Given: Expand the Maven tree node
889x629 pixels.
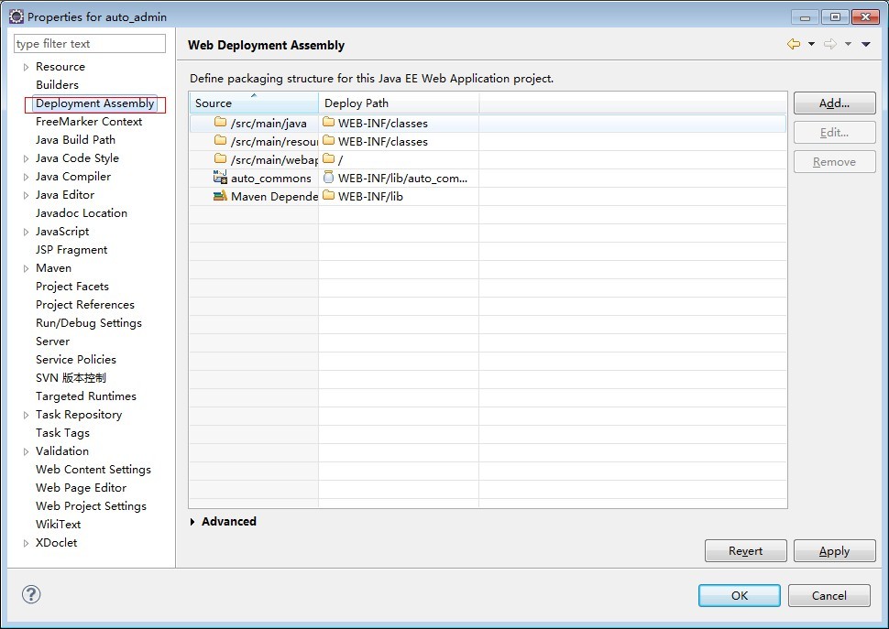Looking at the screenshot, I should [x=26, y=268].
